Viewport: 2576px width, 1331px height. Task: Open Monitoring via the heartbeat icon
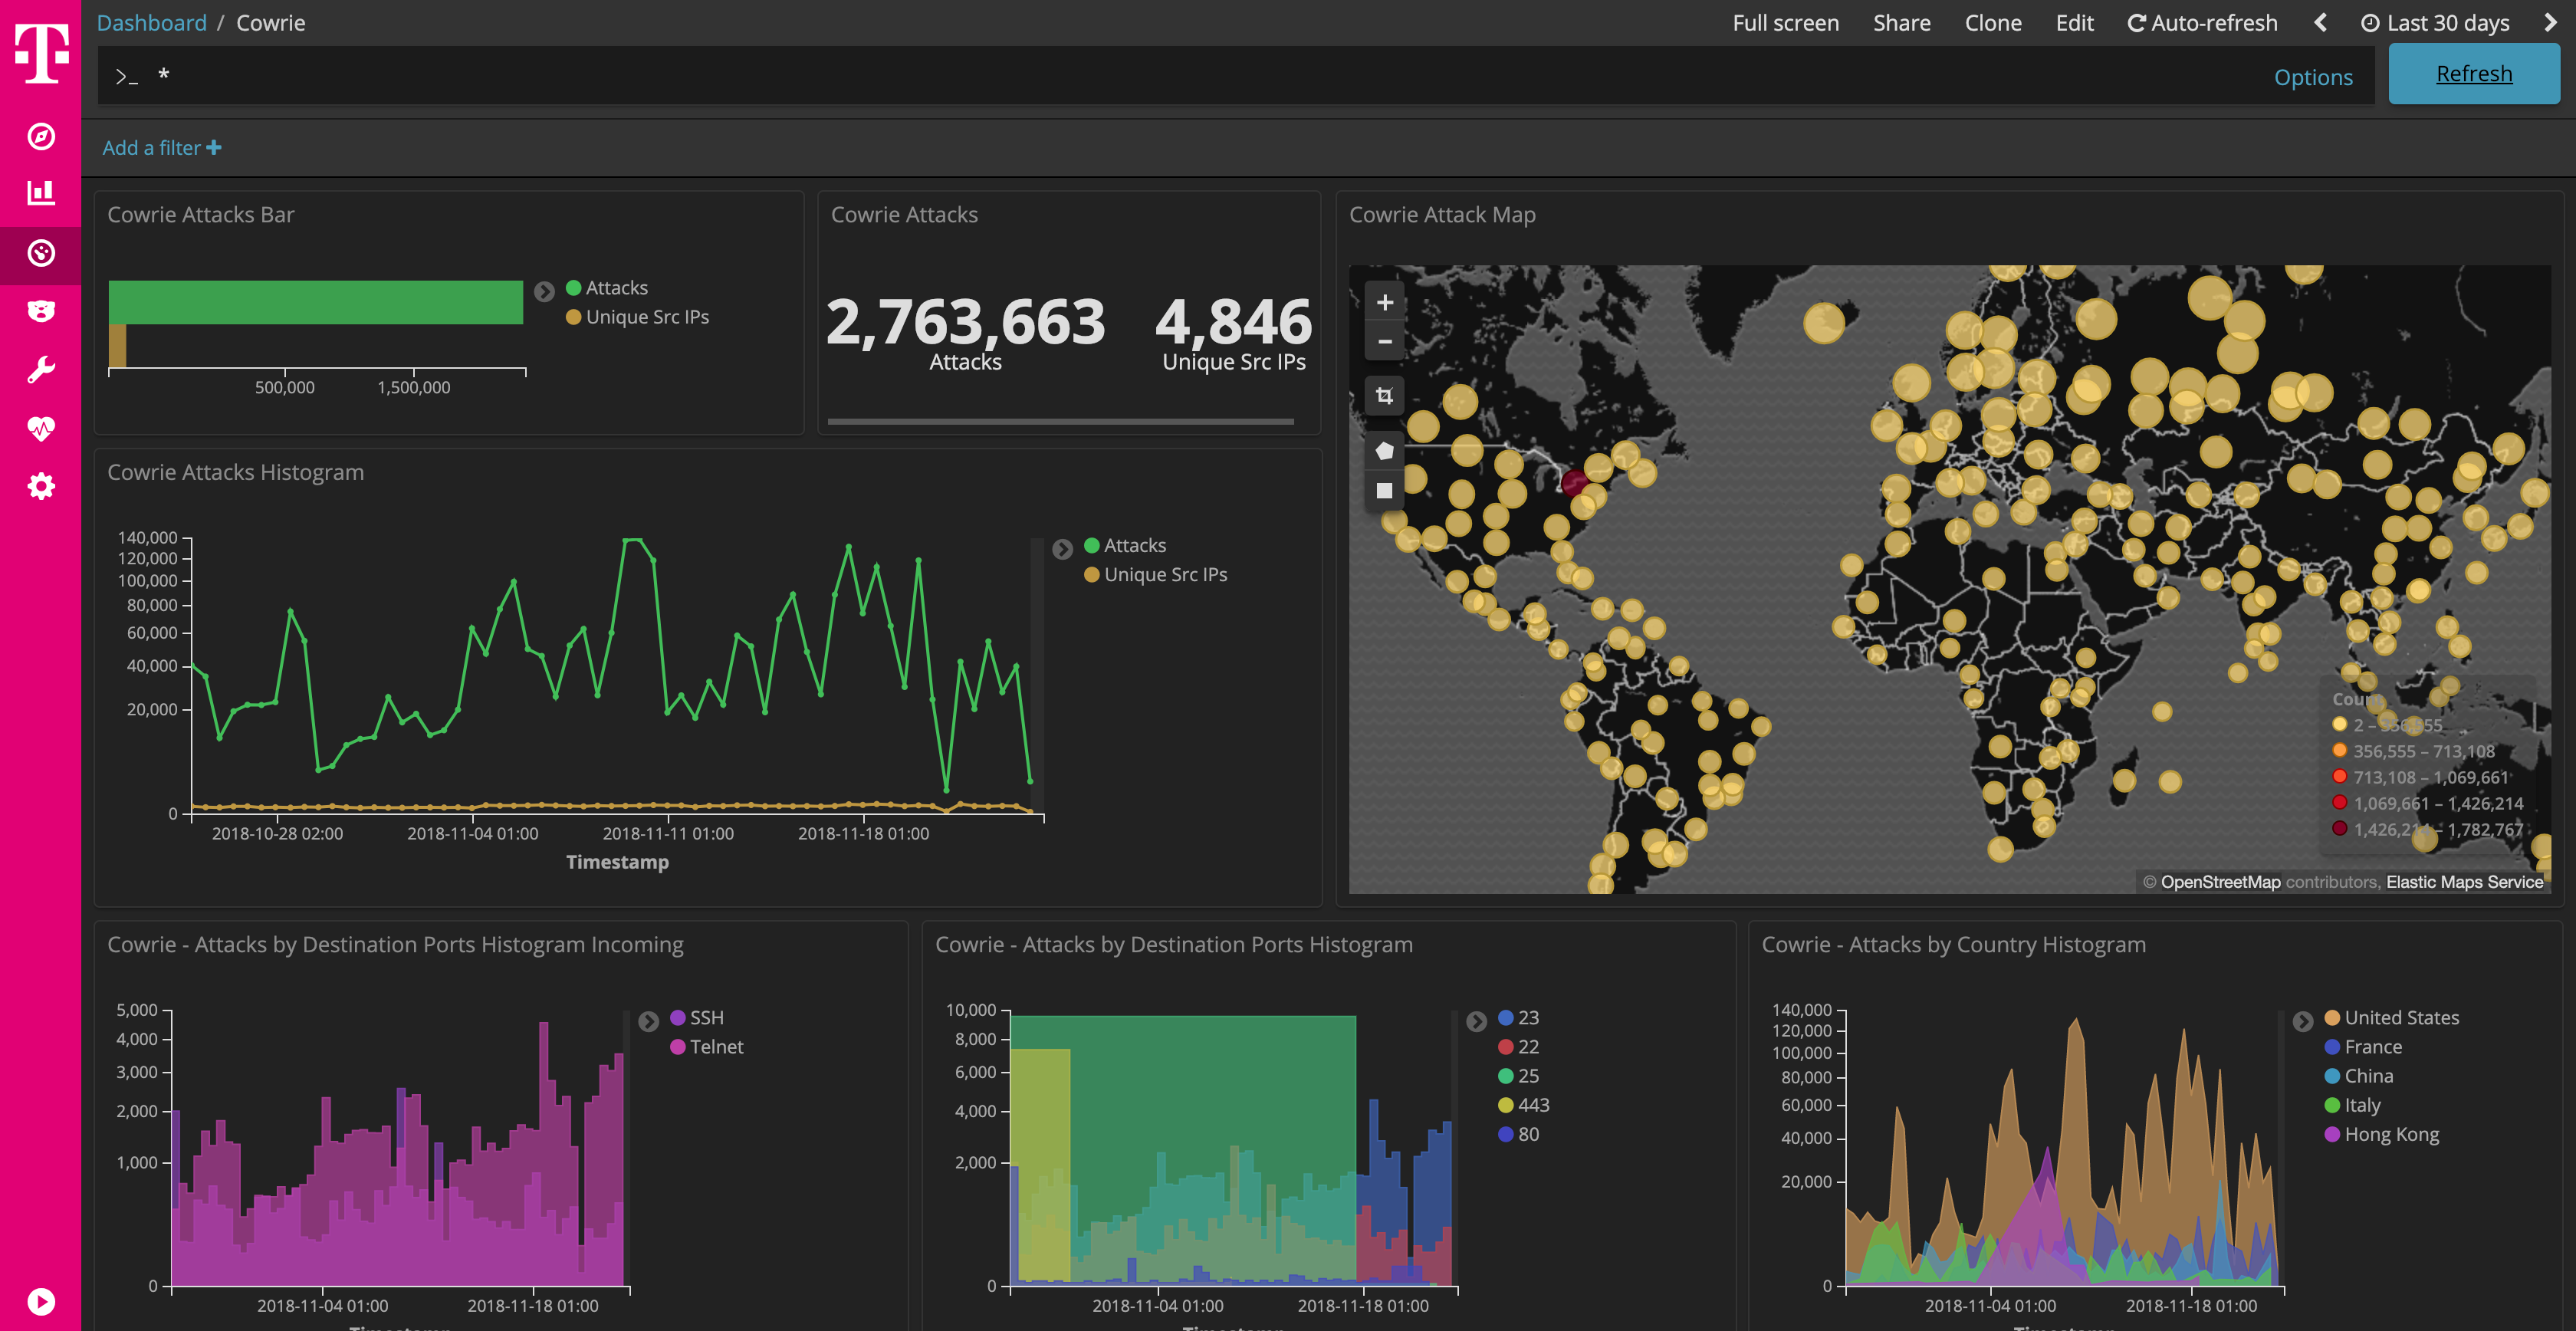pyautogui.click(x=40, y=428)
